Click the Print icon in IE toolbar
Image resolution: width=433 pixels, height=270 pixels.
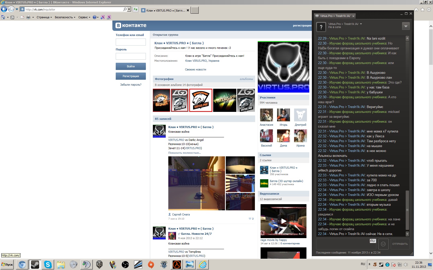pos(28,17)
